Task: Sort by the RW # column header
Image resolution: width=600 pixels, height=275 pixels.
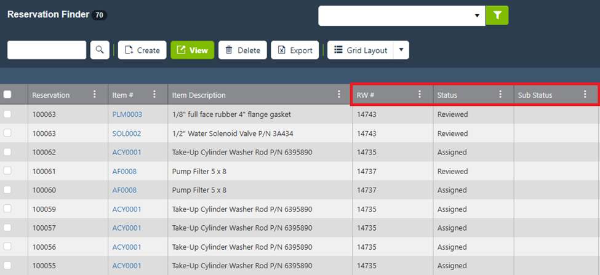Action: (366, 95)
